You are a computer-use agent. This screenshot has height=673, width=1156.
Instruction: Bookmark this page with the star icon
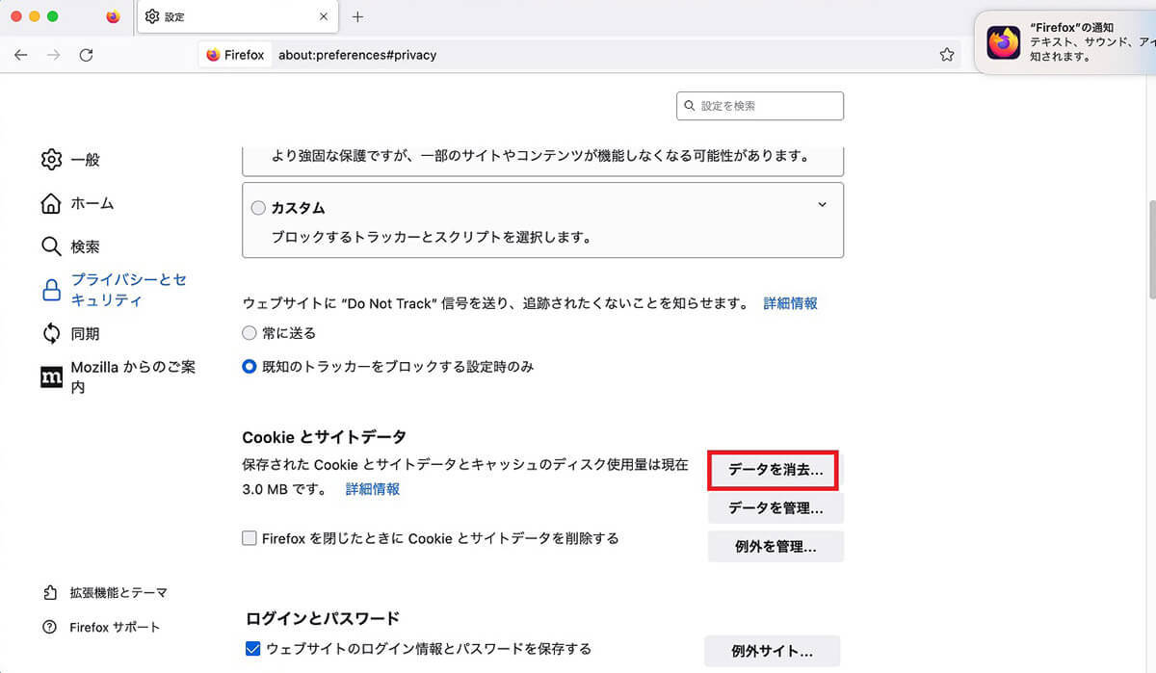[947, 55]
